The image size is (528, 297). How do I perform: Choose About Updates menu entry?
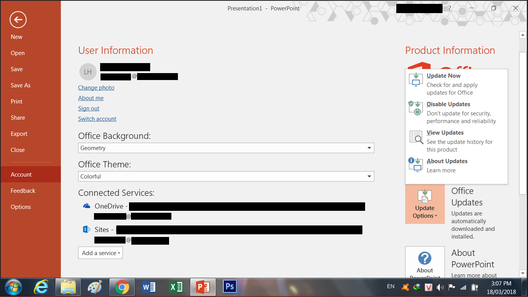[456, 165]
